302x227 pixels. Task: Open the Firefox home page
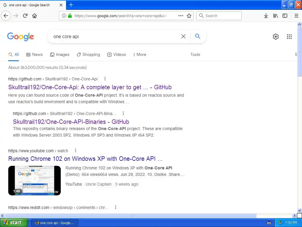pyautogui.click(x=35, y=16)
